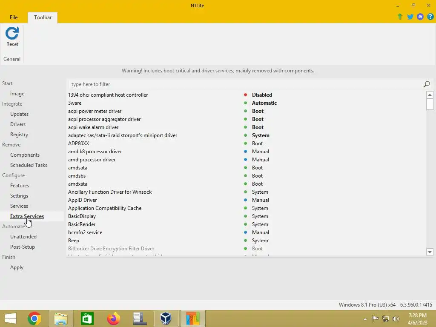Viewport: 436px width, 327px height.
Task: Launch Google Chrome from taskbar
Action: (34, 318)
